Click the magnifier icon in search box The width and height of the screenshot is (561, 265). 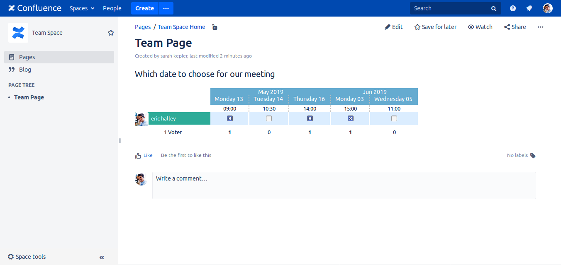[x=494, y=8]
